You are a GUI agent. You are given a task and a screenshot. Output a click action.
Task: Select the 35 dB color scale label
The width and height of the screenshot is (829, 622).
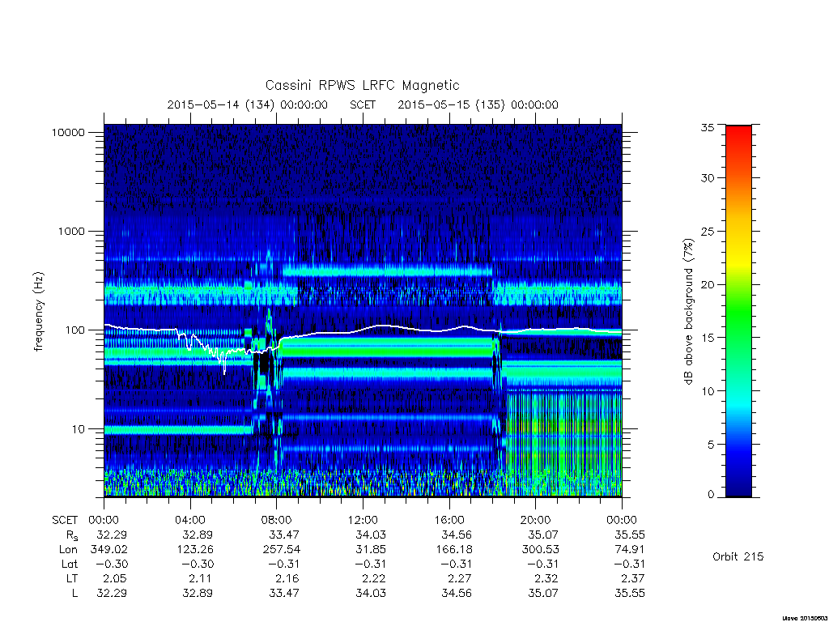pos(708,127)
